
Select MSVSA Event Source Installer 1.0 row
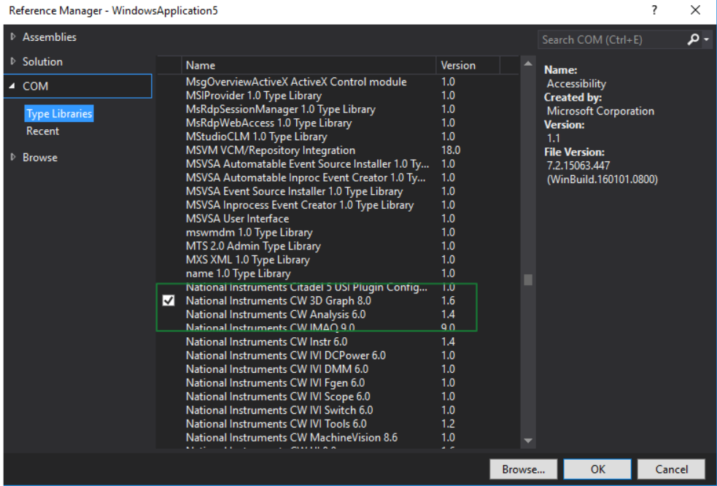338,191
